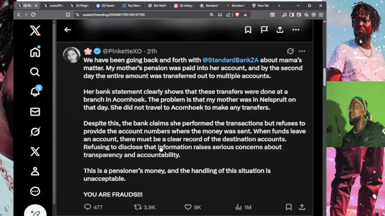
Task: Open the @StandardBankZA mention link
Action: (x=230, y=60)
